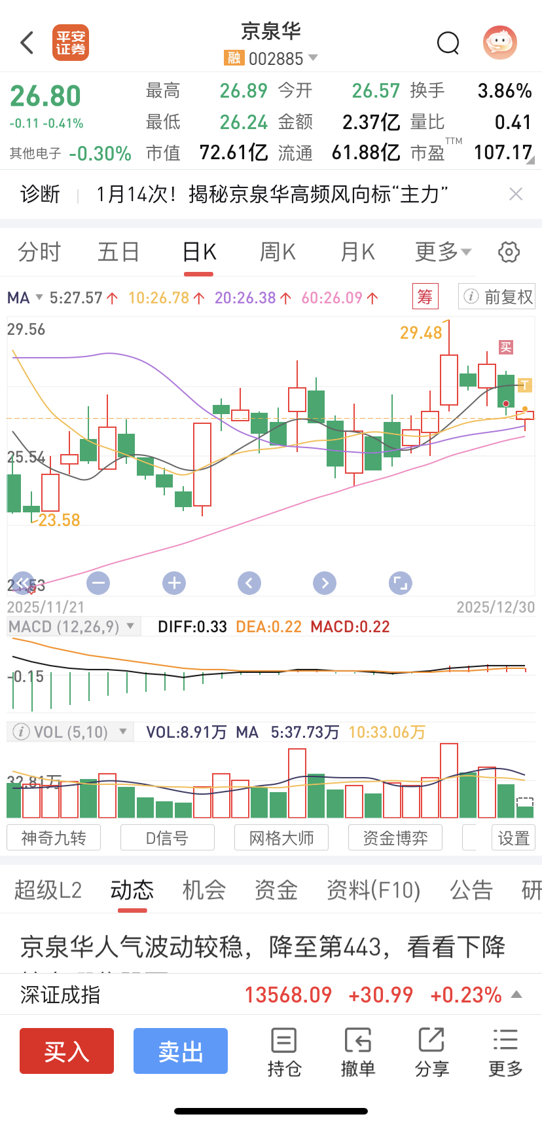Viewport: 542px width, 1125px height.
Task: Open the 公告 tab
Action: tap(471, 890)
